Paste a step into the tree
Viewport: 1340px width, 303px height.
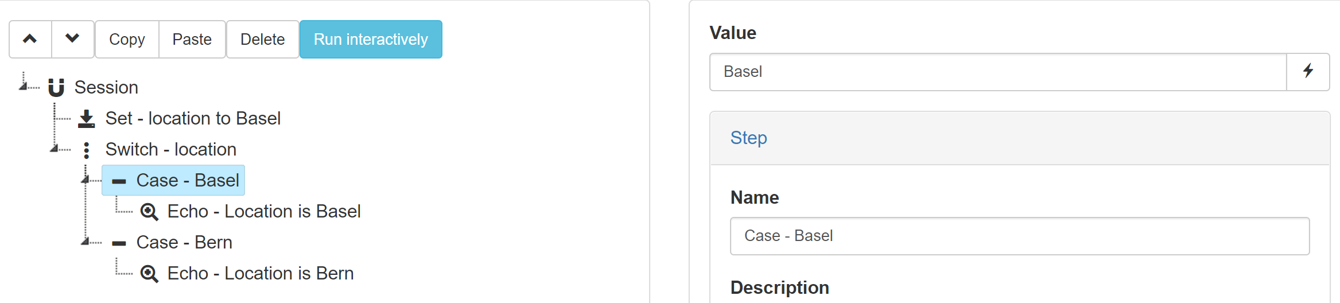(x=192, y=39)
